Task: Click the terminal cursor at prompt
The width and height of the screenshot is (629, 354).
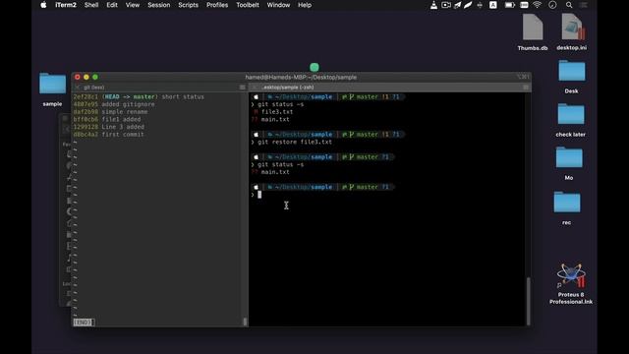Action: (x=259, y=195)
